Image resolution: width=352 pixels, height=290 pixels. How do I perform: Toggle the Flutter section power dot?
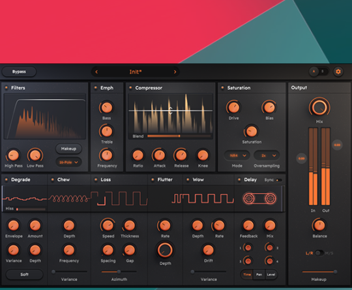(x=153, y=180)
